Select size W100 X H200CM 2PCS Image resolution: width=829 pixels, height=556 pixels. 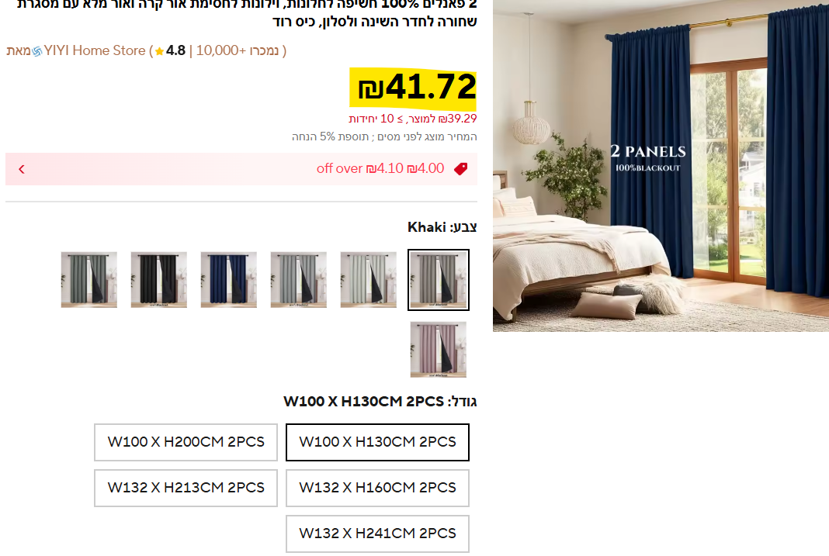pos(186,442)
